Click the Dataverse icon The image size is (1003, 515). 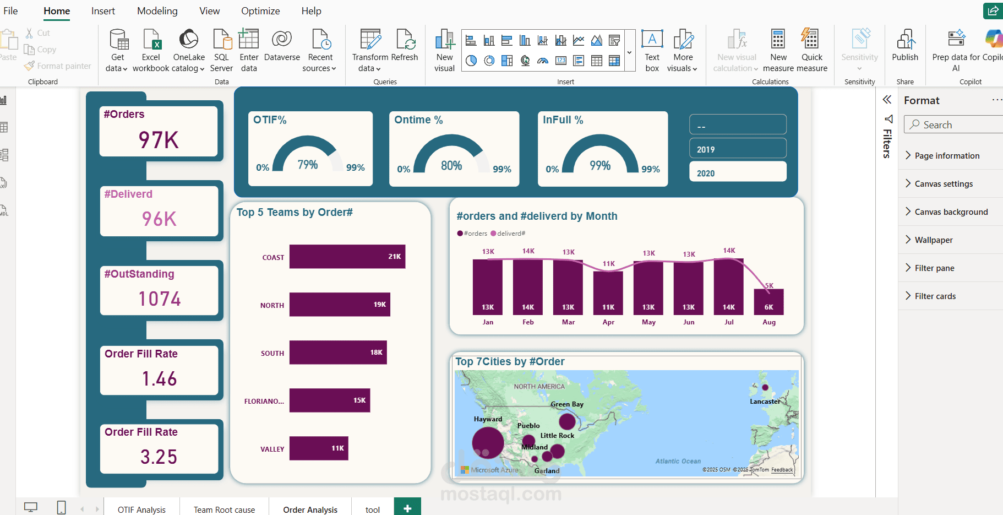pos(282,39)
